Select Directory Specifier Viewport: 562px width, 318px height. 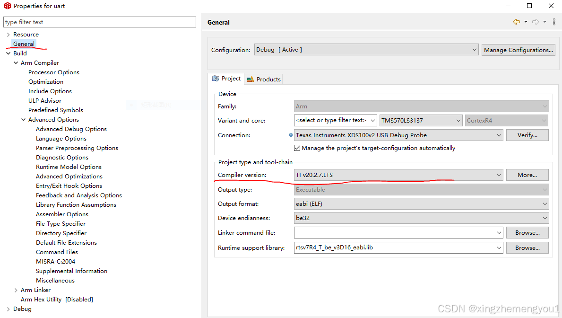(61, 233)
